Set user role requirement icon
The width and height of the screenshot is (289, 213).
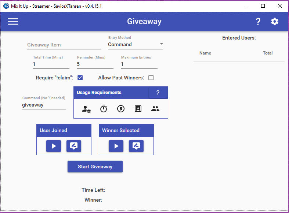(x=86, y=109)
